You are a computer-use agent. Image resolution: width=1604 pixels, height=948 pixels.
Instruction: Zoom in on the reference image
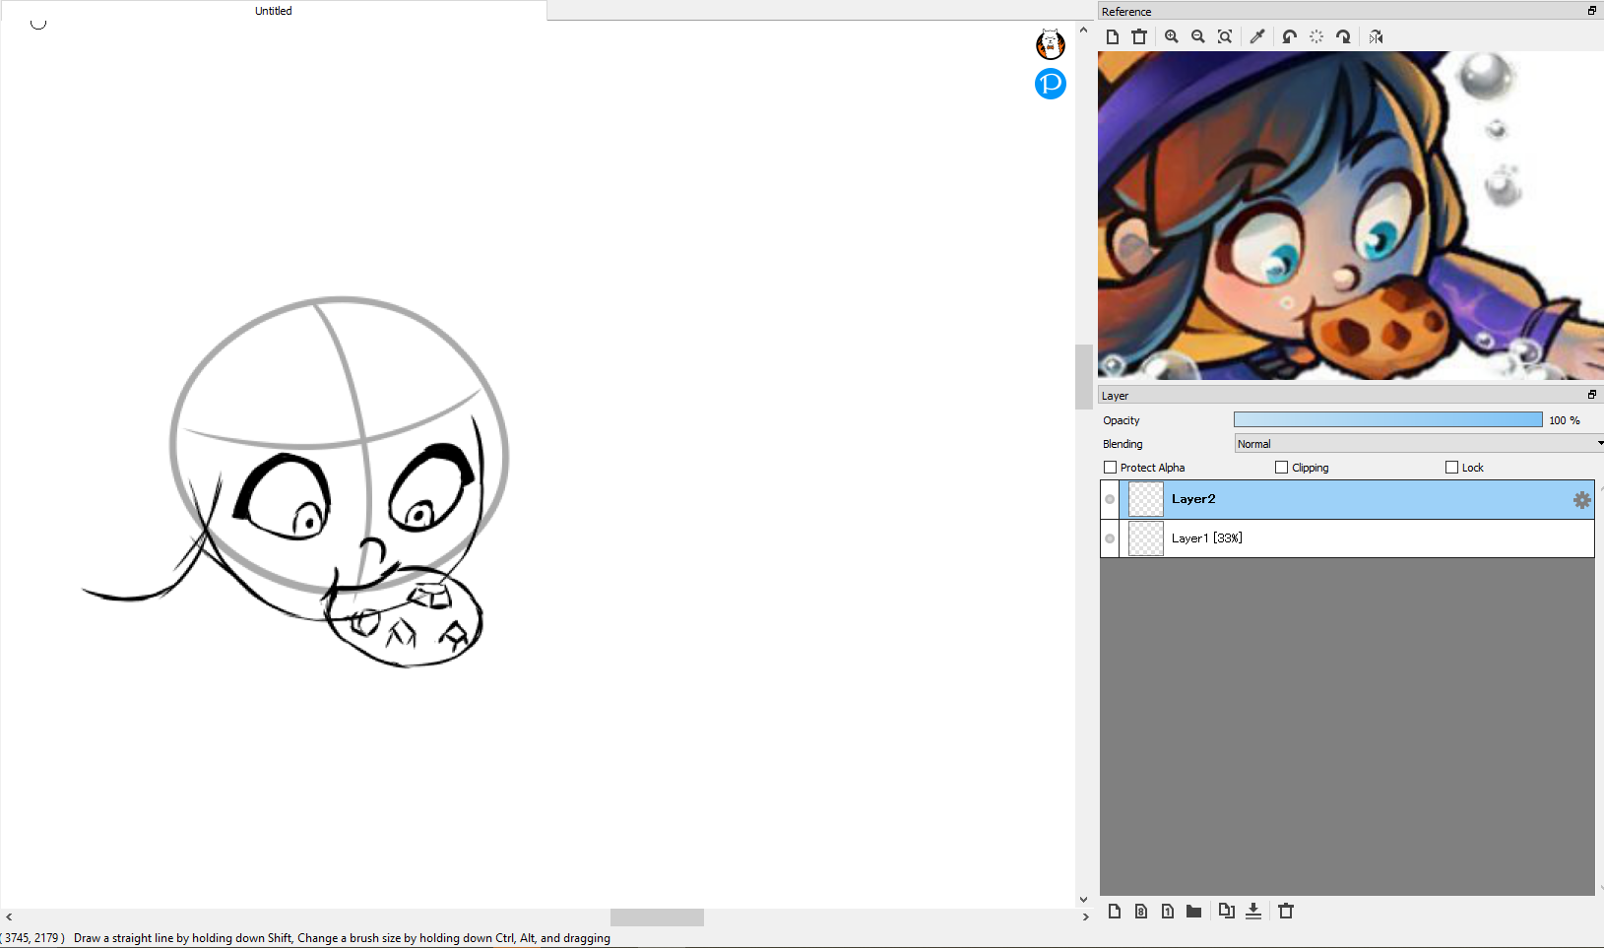click(x=1172, y=36)
